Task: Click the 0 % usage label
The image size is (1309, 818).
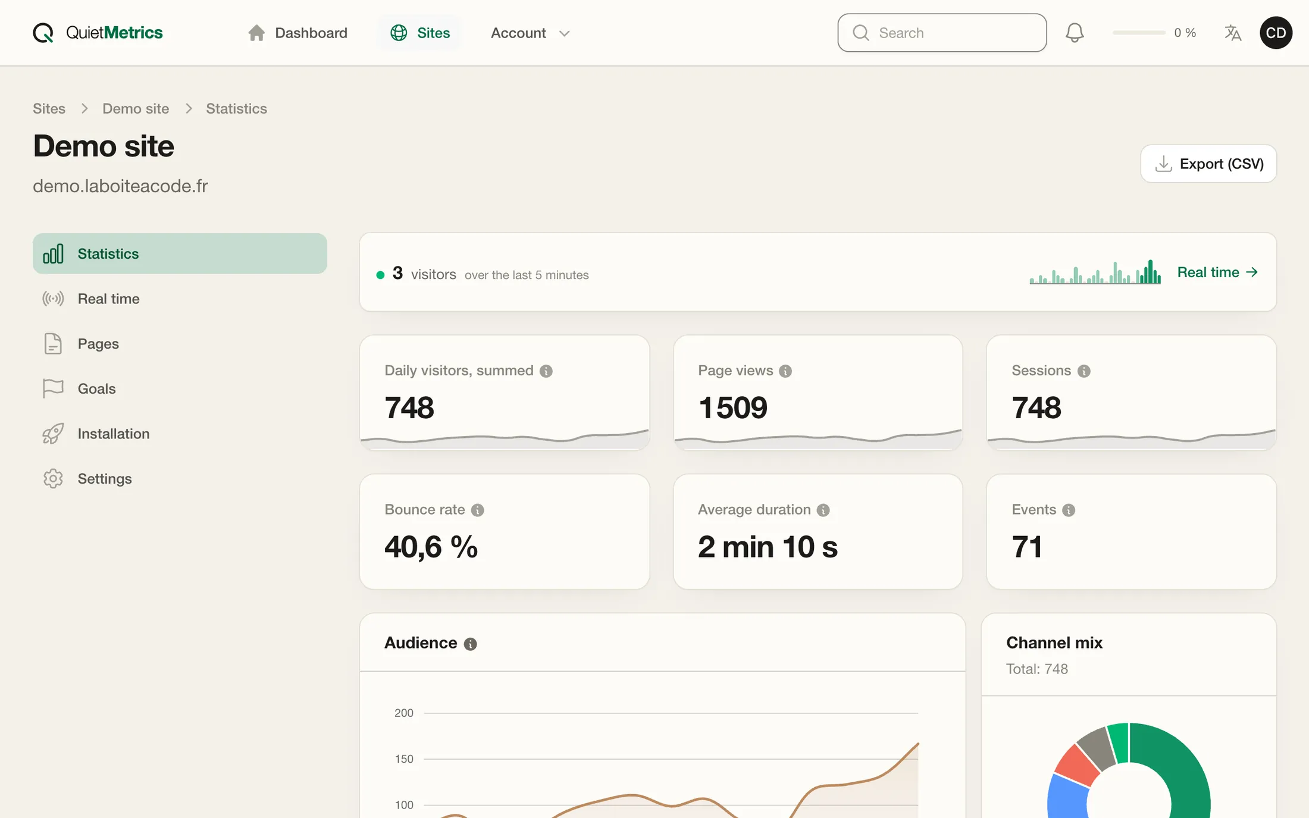Action: pyautogui.click(x=1185, y=33)
